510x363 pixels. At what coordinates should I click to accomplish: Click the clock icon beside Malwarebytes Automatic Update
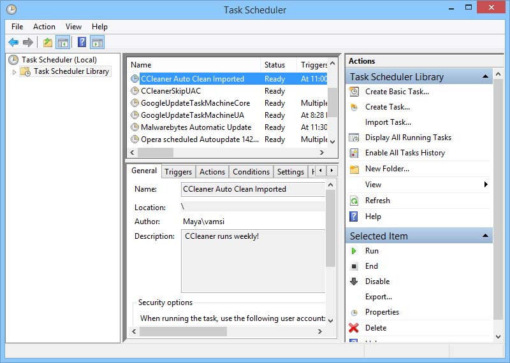(x=135, y=127)
